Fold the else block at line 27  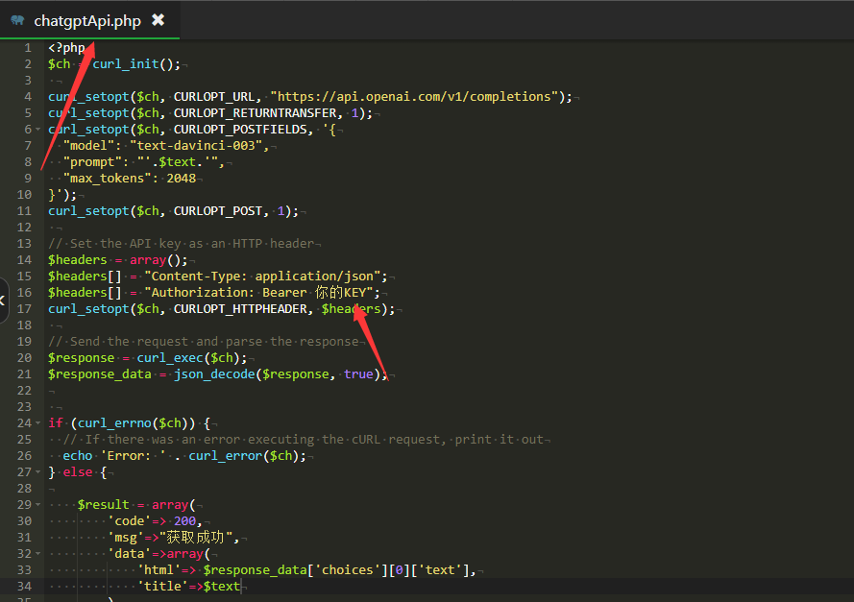click(37, 472)
